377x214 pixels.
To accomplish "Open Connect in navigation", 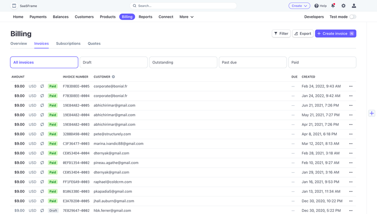I will click(x=166, y=17).
